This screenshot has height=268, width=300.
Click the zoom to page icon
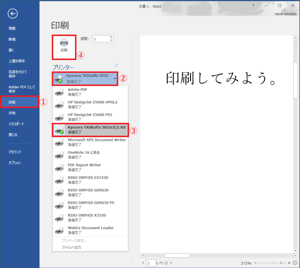pos(295,263)
